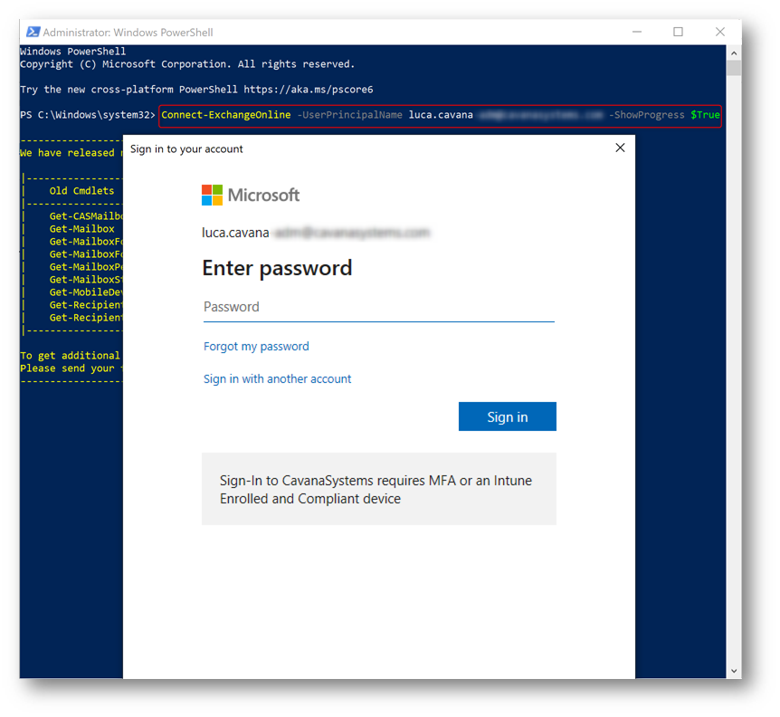Click the Microsoft logo in the dialog
Image resolution: width=780 pixels, height=717 pixels.
point(251,195)
